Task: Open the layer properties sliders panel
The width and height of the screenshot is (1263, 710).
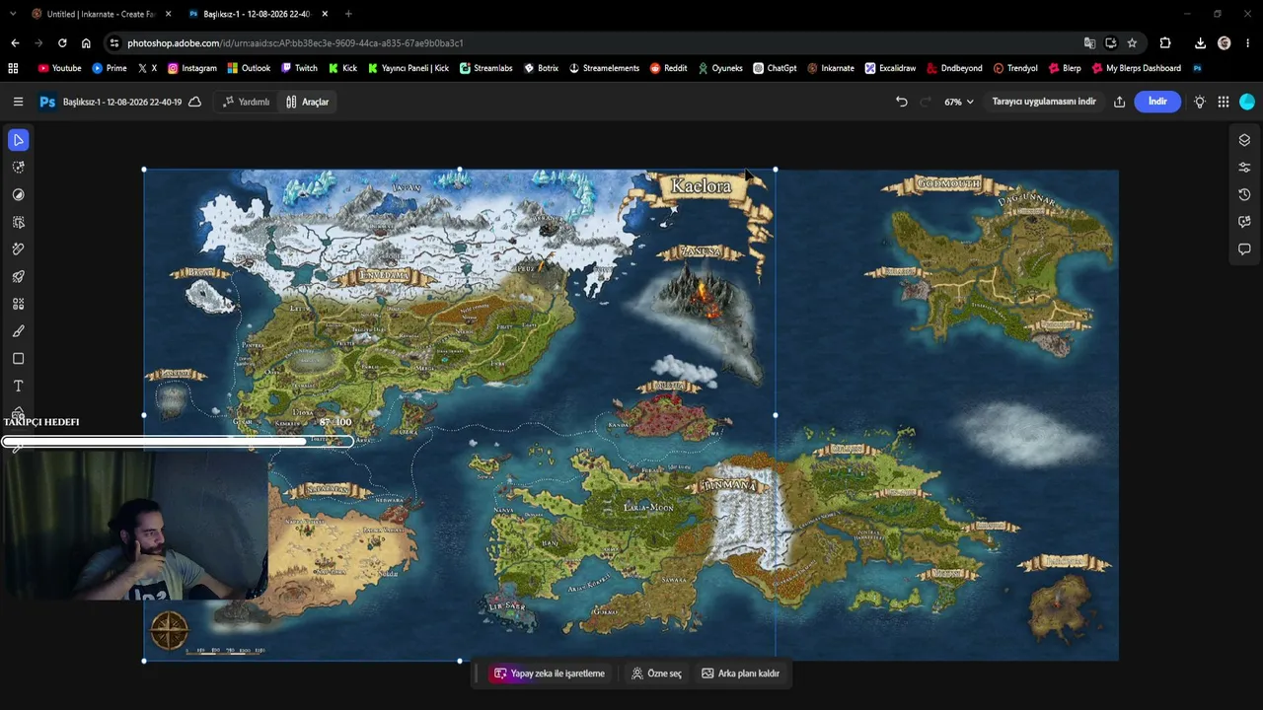Action: [1244, 168]
